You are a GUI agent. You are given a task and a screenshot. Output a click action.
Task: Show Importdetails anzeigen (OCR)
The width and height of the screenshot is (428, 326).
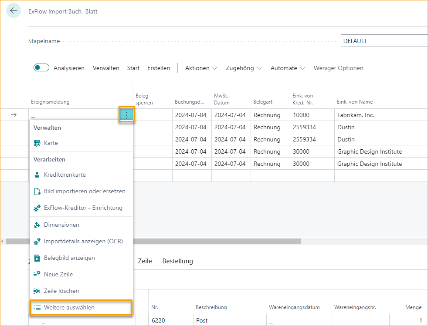[x=83, y=241]
